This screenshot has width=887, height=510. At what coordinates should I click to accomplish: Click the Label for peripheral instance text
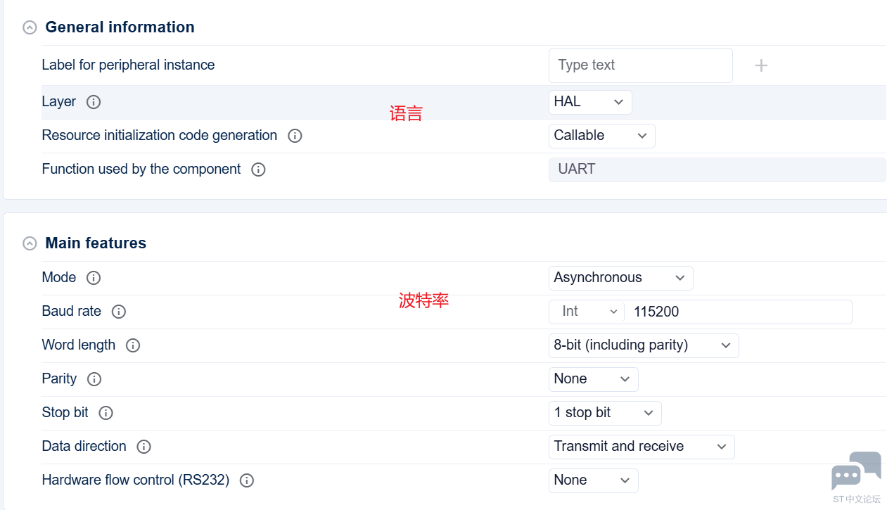pos(128,65)
